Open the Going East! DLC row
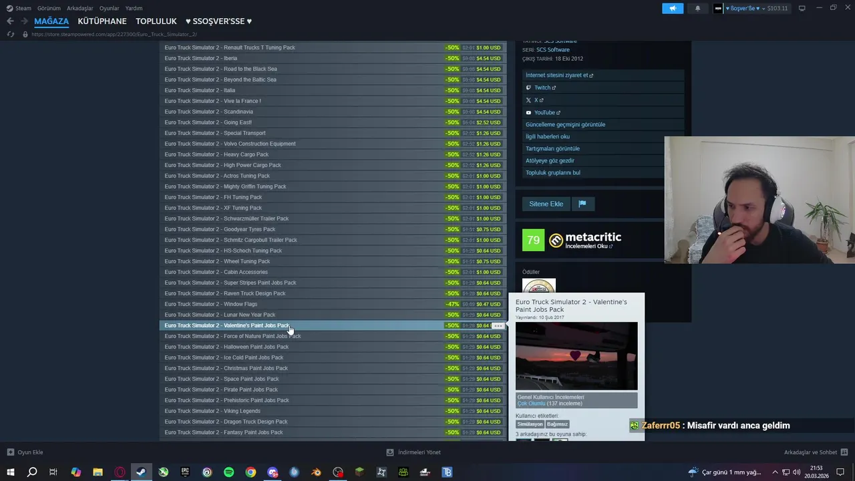855x481 pixels. (x=333, y=122)
